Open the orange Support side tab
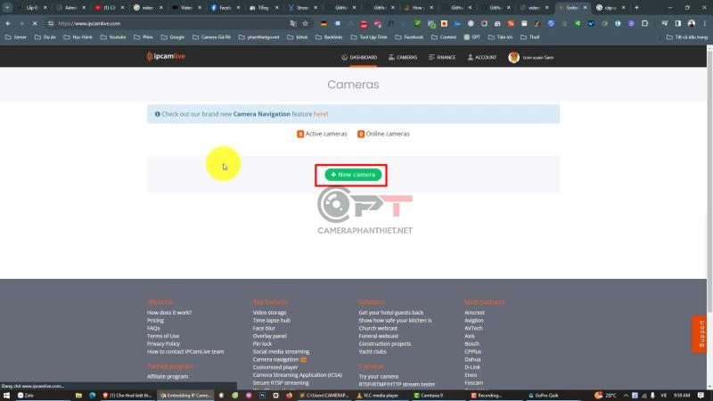The image size is (713, 401). (701, 334)
